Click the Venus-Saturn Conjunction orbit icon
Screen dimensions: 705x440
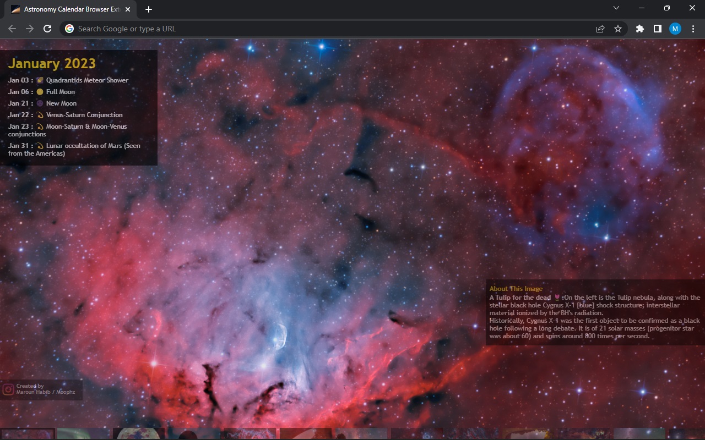point(40,115)
